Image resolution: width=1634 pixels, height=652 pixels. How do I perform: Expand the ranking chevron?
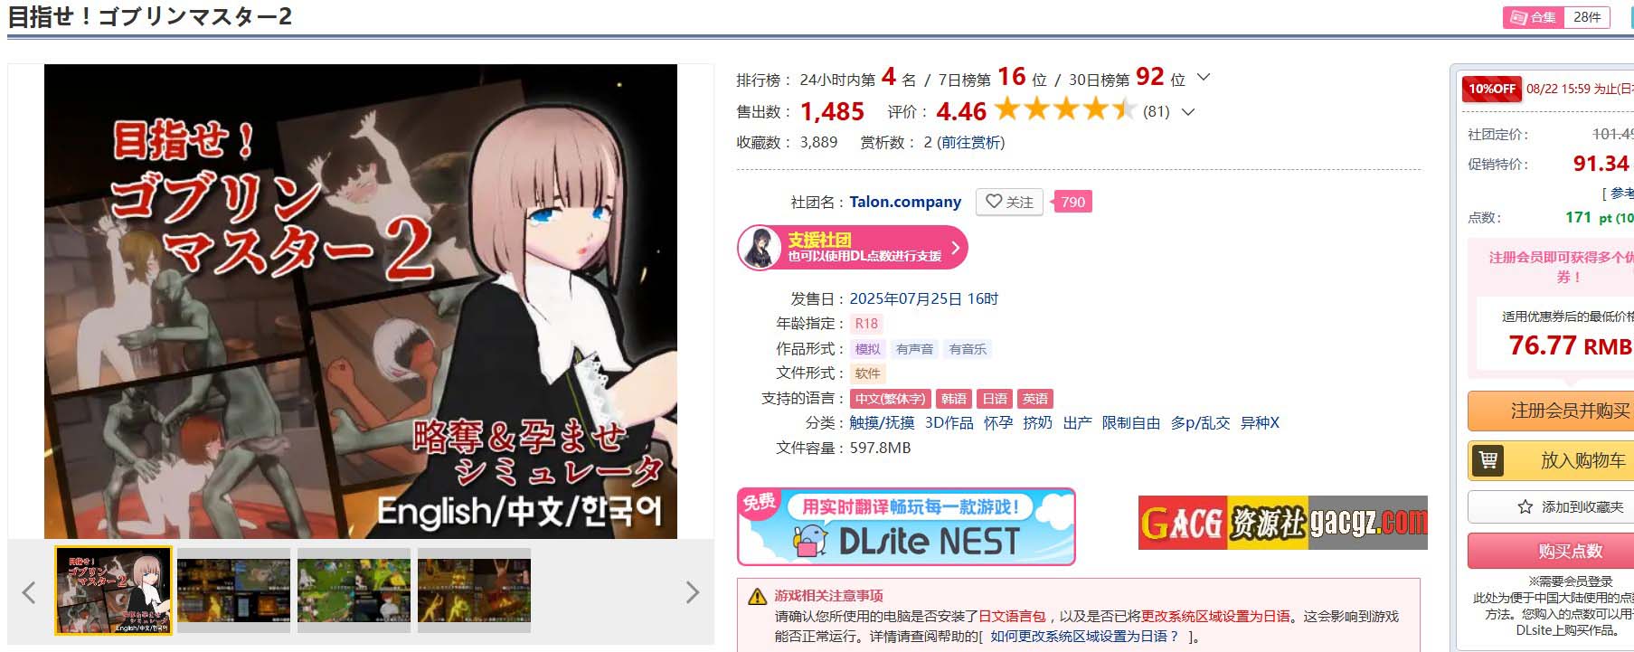point(1204,78)
